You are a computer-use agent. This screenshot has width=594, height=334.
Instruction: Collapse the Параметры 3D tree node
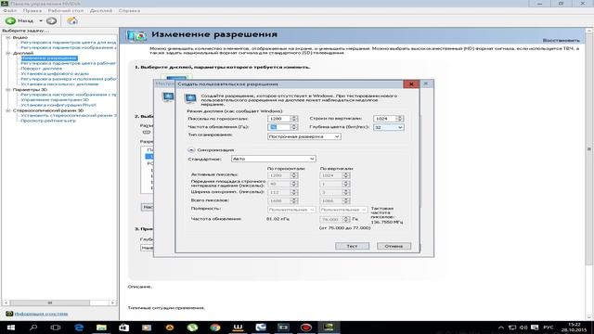tap(8, 90)
